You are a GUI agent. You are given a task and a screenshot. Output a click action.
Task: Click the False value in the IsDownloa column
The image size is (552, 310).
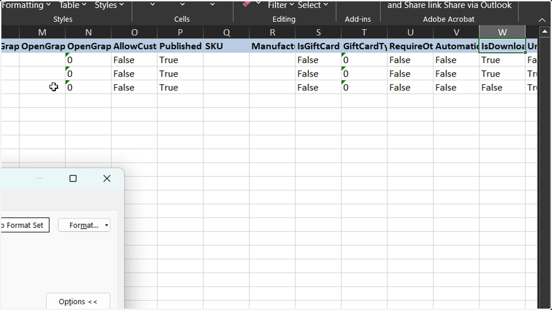click(x=502, y=88)
